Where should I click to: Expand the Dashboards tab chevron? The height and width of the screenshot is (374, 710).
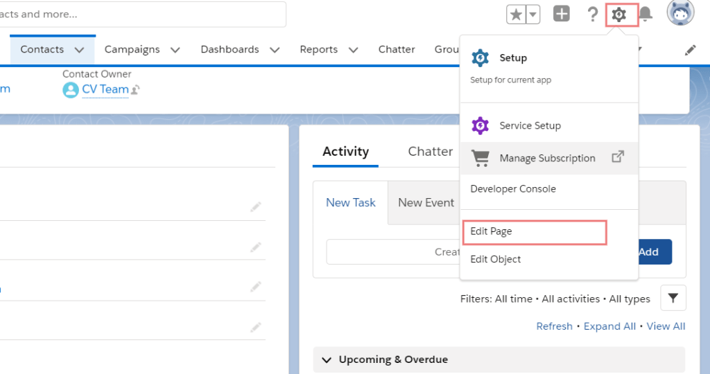[275, 50]
